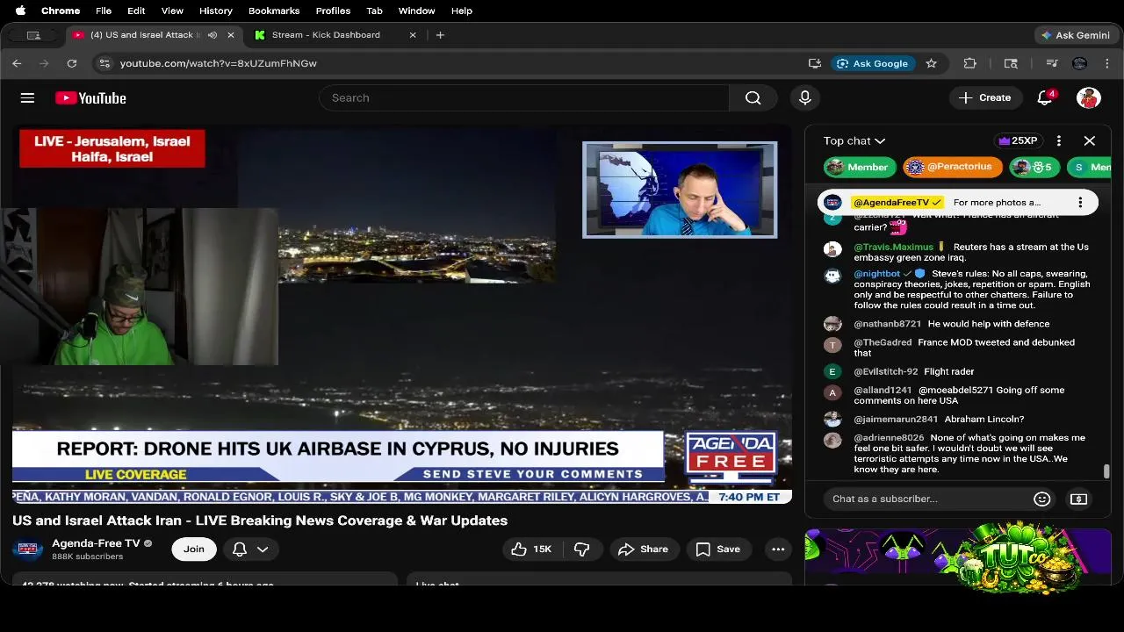Open the Chrome tab groups dropdown
The height and width of the screenshot is (632, 1124).
33,35
